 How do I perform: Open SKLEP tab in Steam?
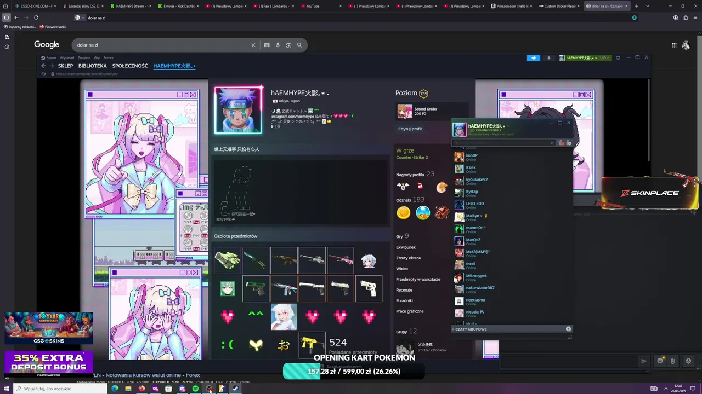(65, 66)
